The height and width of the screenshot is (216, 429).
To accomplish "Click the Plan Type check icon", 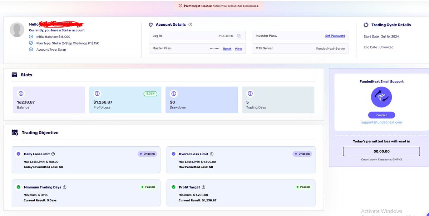I will [x=31, y=43].
